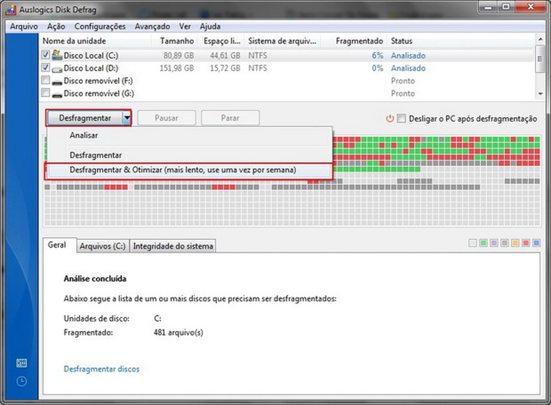Click the 44,61 GB free space cell
This screenshot has width=551, height=405.
coord(225,55)
